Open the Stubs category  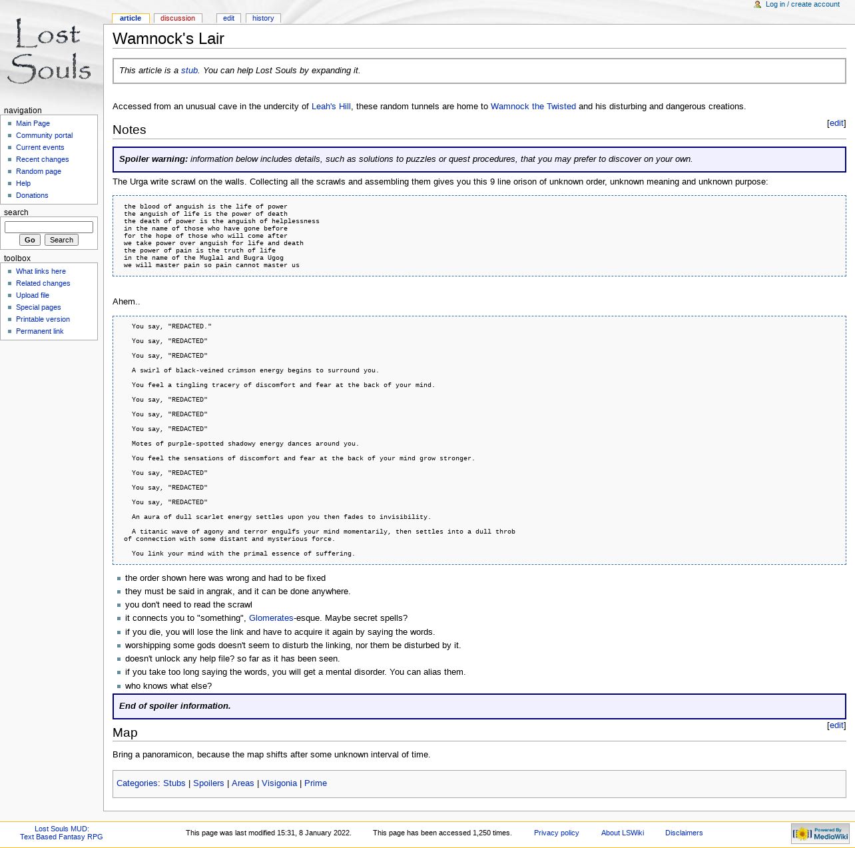coord(174,783)
